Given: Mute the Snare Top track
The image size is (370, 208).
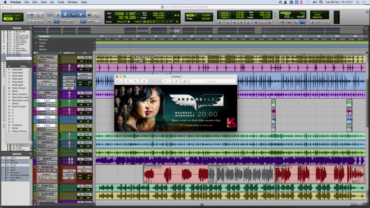Looking at the screenshot, I should (54, 78).
